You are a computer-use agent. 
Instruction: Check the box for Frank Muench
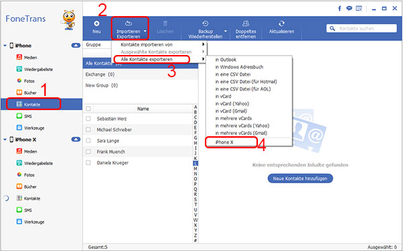coord(88,152)
